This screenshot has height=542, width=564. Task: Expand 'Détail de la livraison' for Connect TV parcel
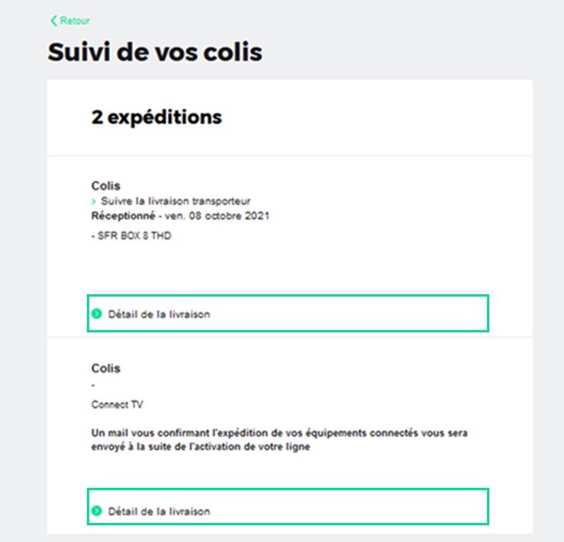click(x=159, y=512)
